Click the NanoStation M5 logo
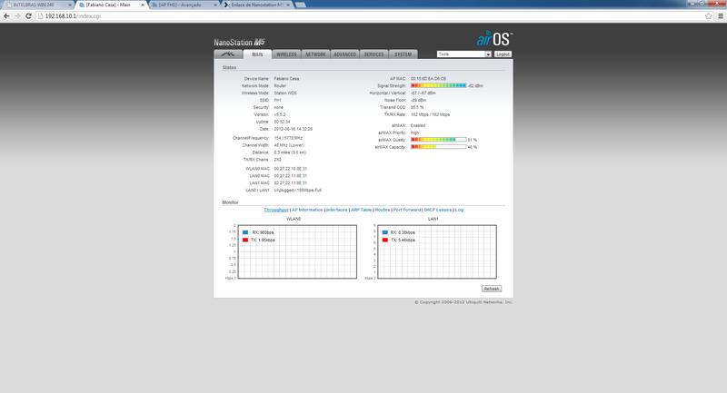 (239, 42)
